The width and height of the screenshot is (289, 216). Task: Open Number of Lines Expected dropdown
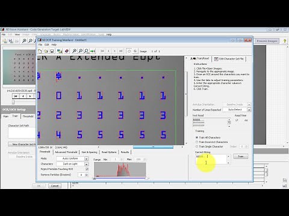(249, 110)
